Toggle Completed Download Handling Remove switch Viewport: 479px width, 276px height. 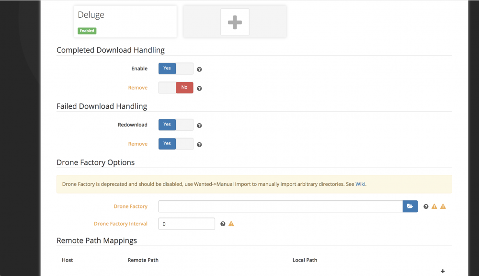click(x=176, y=87)
